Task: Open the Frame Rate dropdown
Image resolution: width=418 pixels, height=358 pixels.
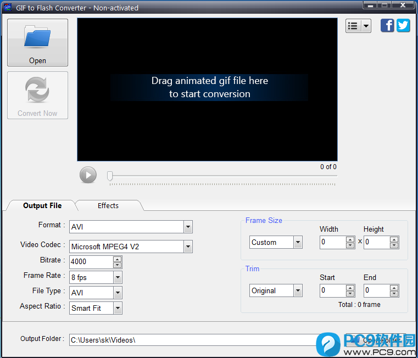Action: [x=118, y=277]
